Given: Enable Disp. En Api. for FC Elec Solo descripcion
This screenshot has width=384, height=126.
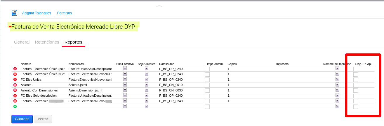Looking at the screenshot, I should [x=356, y=96].
